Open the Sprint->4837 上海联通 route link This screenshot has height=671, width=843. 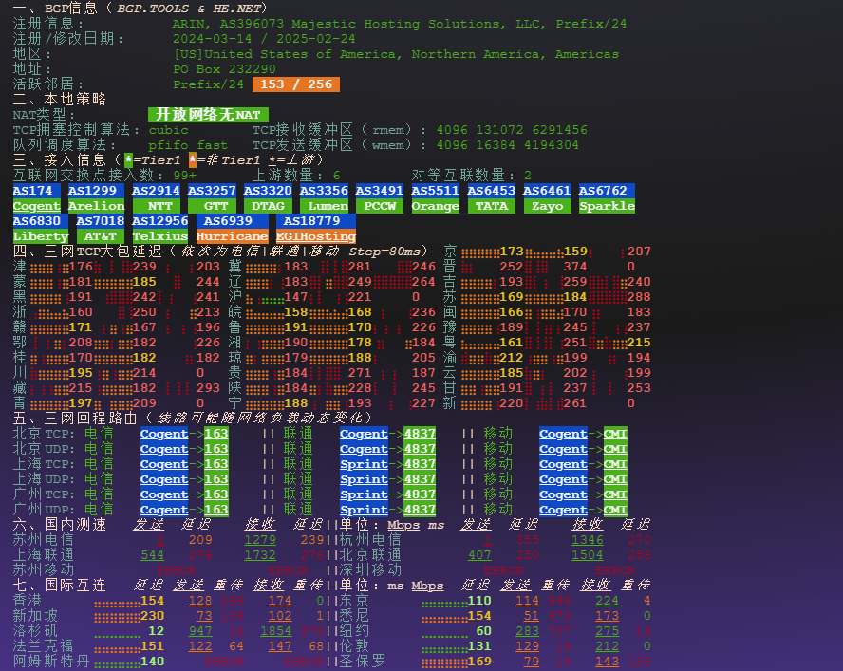tap(365, 464)
